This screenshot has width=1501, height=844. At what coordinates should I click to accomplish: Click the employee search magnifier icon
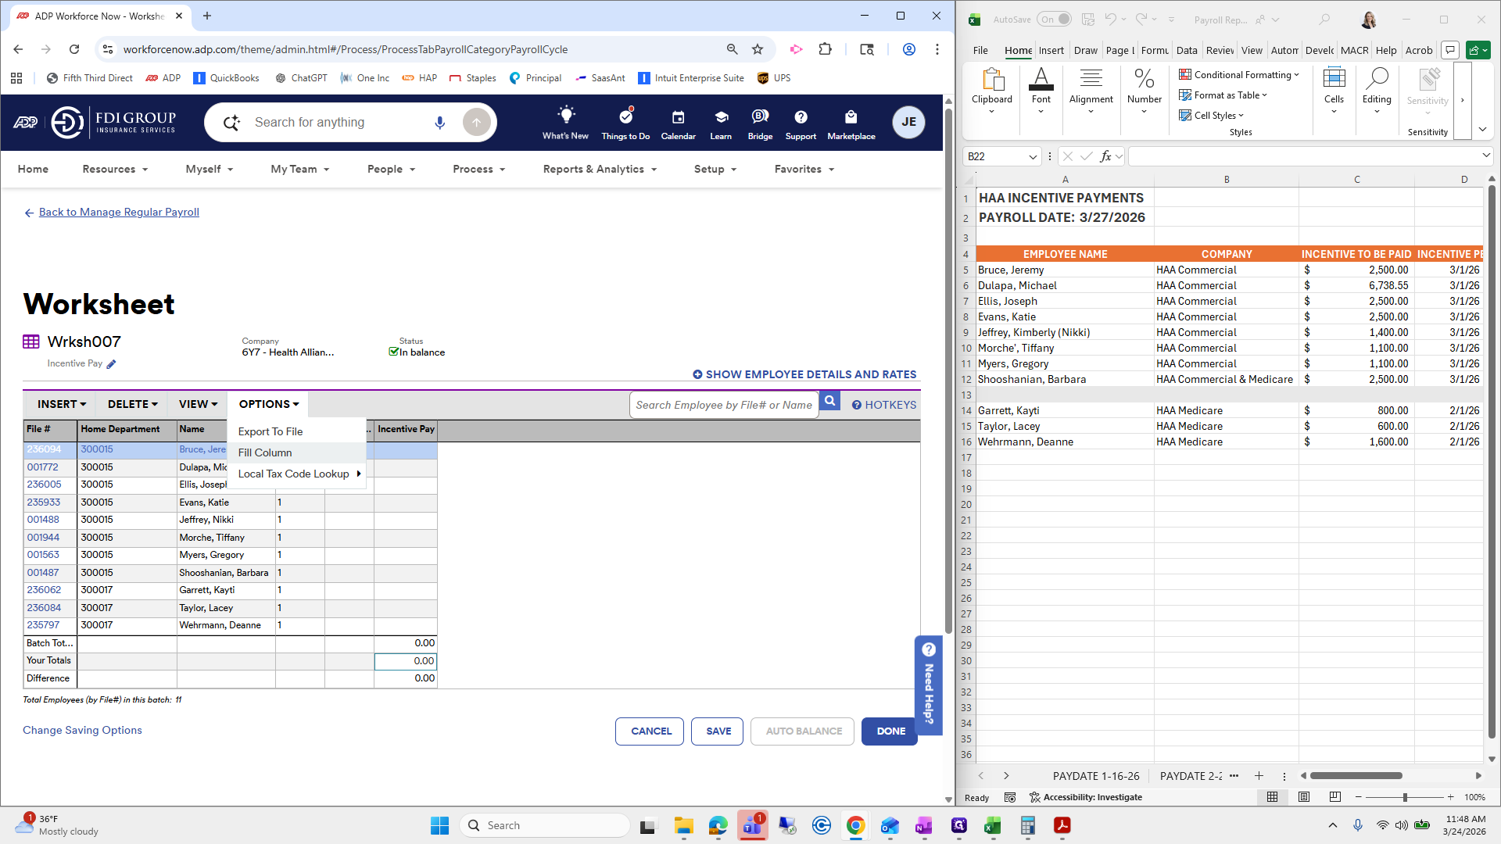point(829,400)
